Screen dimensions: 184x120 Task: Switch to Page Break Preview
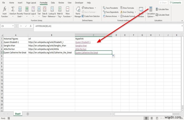coord(157,118)
